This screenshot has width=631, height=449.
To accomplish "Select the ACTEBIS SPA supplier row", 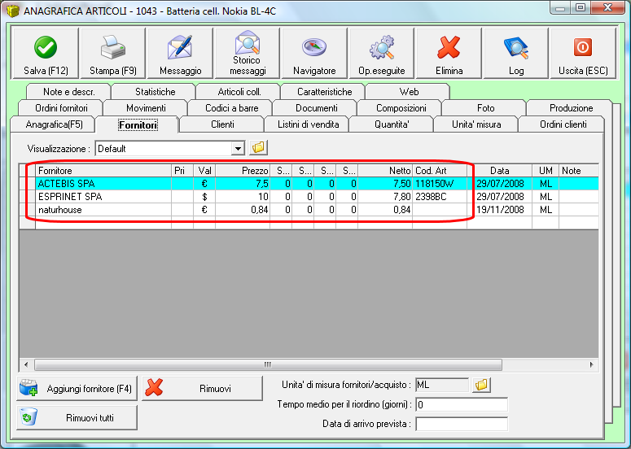I will click(x=309, y=184).
